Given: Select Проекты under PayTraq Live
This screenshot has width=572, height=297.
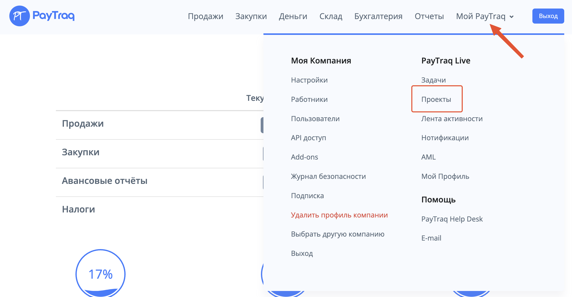Looking at the screenshot, I should coord(436,99).
